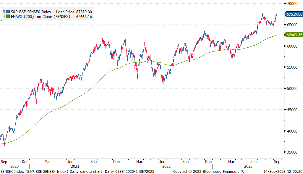
Task: Click the 2023 year label on time axis
Action: click(x=248, y=166)
